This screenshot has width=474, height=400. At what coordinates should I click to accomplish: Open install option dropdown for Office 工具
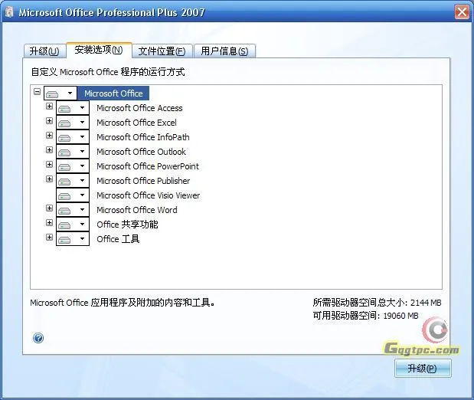[x=73, y=238]
